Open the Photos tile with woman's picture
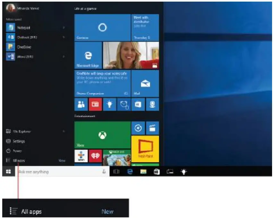The image size is (274, 218). [131, 55]
